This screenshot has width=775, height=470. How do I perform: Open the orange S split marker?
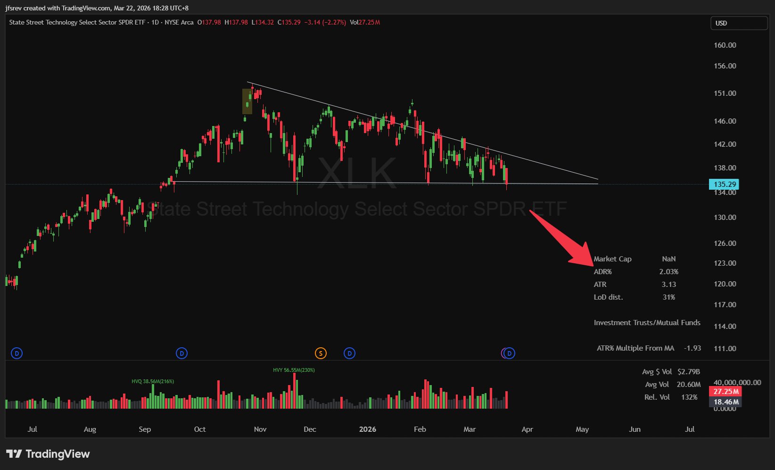(x=321, y=353)
